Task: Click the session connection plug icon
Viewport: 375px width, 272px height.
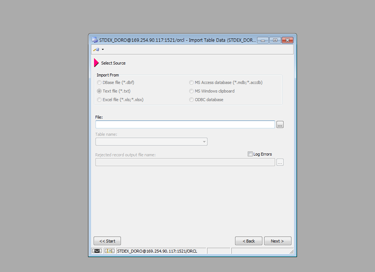Action: (x=96, y=49)
